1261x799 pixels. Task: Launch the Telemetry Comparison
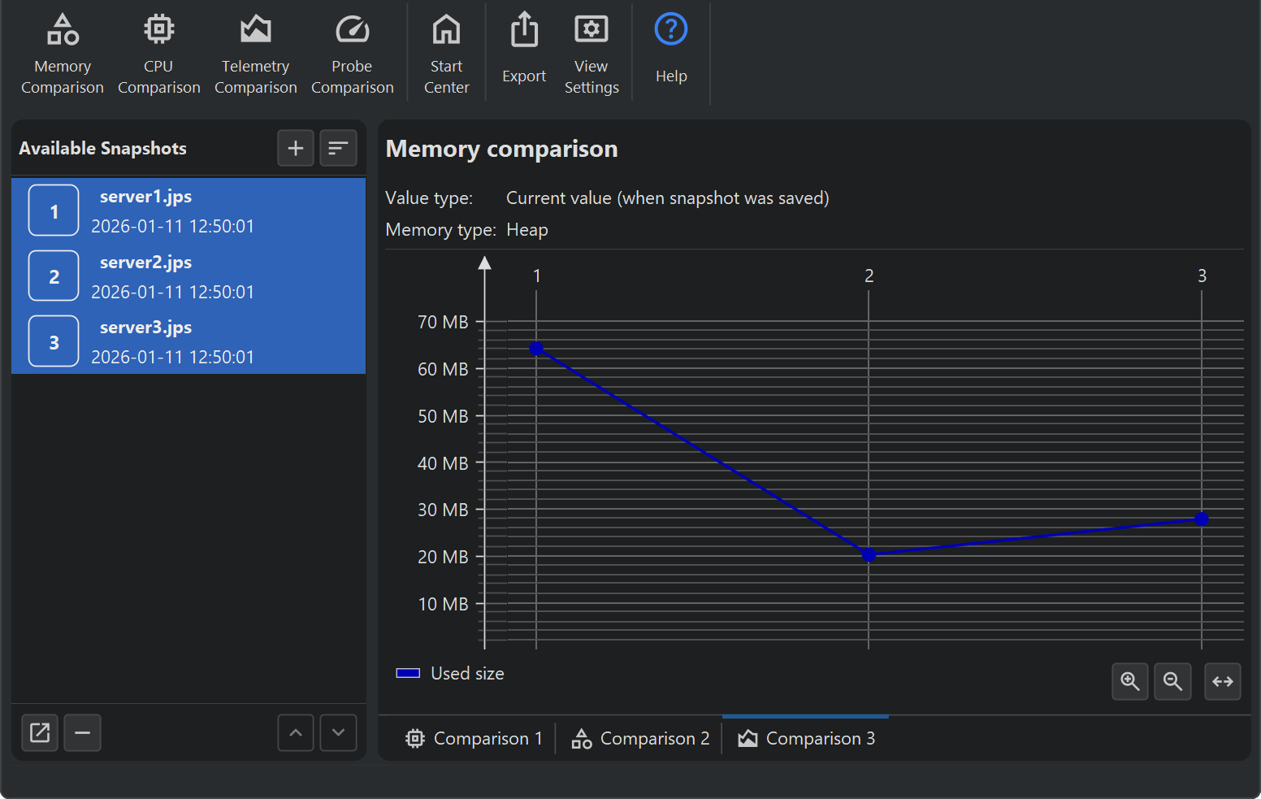255,54
